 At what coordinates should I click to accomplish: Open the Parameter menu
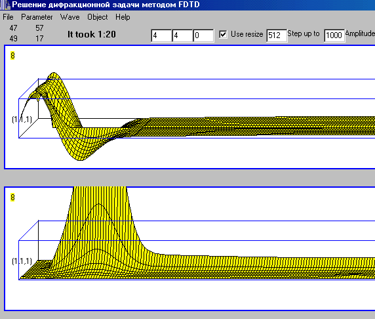click(x=37, y=17)
